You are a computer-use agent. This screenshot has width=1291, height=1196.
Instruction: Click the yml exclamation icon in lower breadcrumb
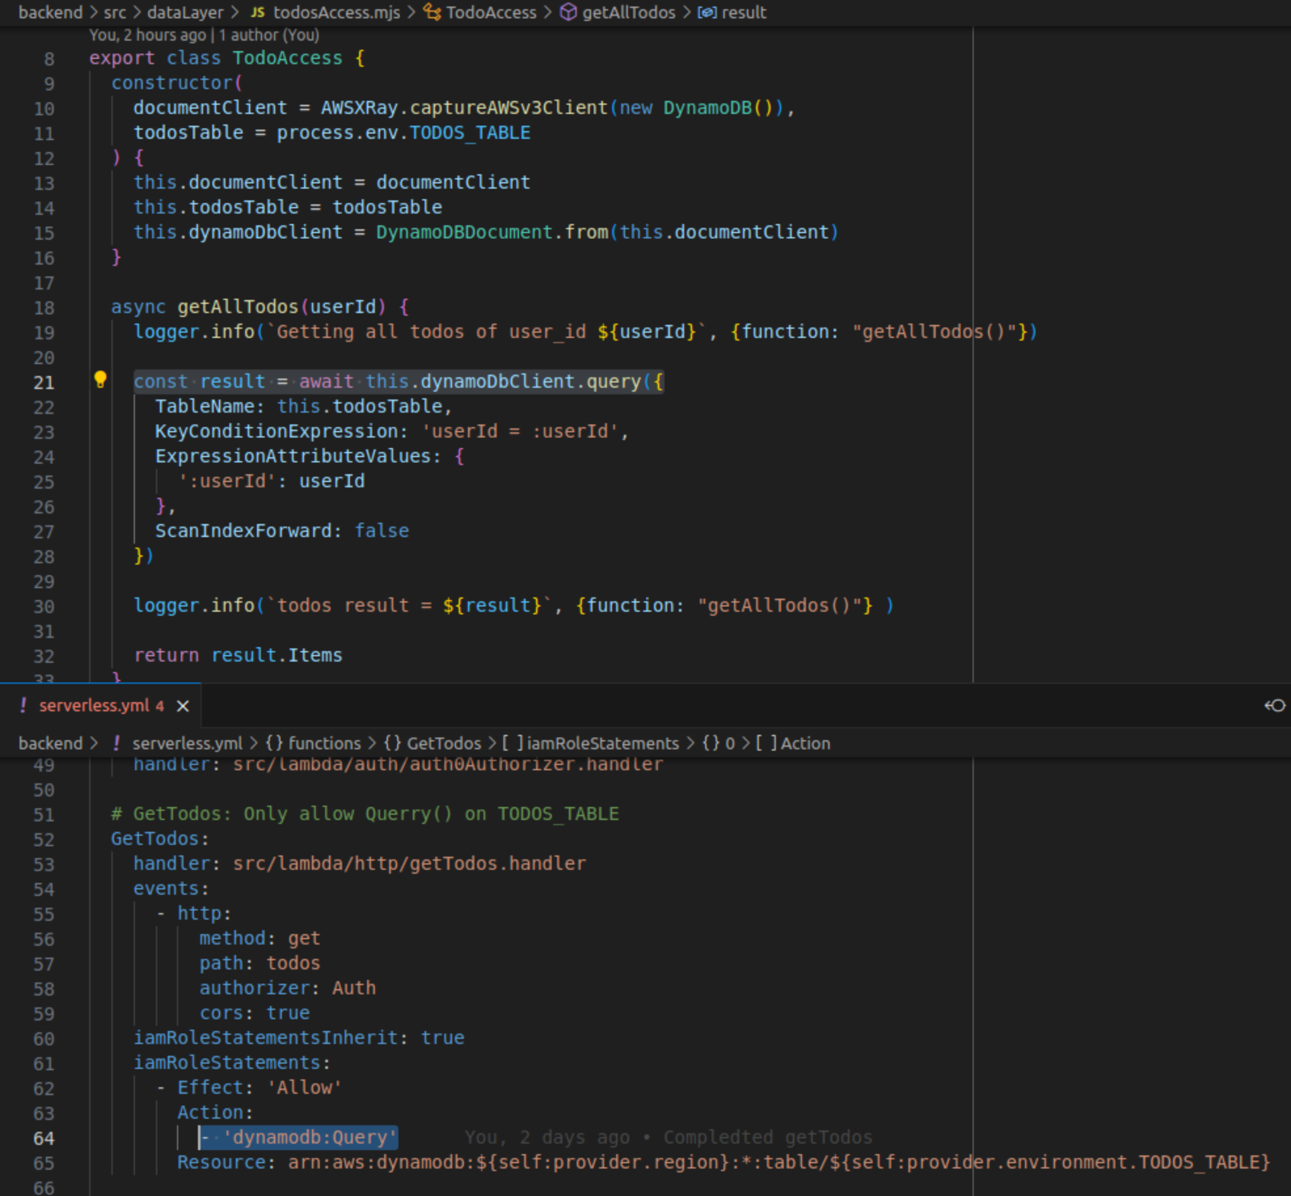[x=117, y=743]
